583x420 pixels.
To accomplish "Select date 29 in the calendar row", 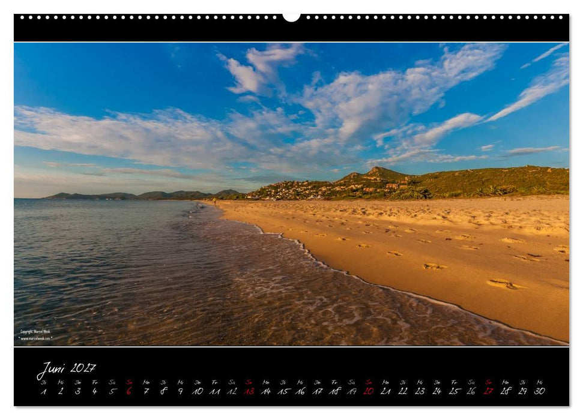I will pyautogui.click(x=523, y=391).
